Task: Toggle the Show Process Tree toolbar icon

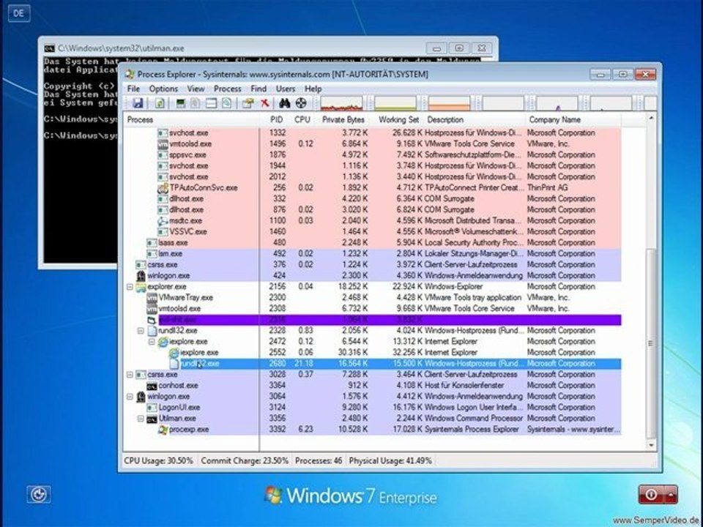Action: pos(196,103)
